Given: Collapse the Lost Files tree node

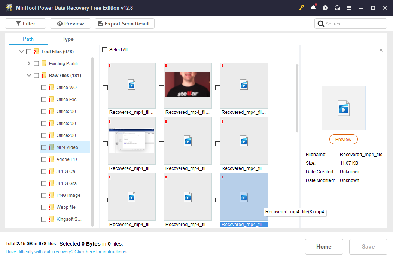Looking at the screenshot, I should [21, 51].
